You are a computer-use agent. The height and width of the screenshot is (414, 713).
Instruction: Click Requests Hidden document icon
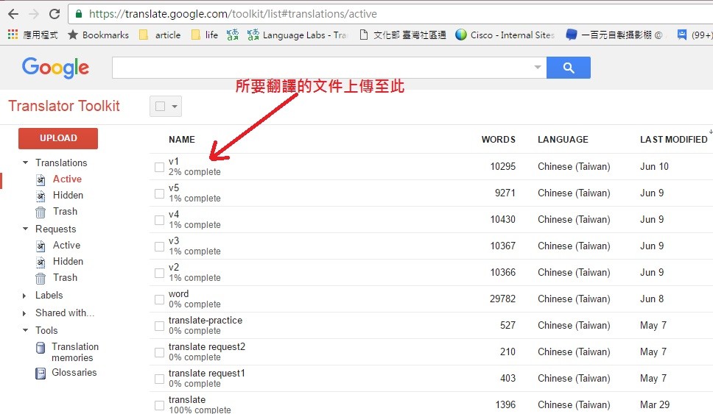[x=41, y=262]
